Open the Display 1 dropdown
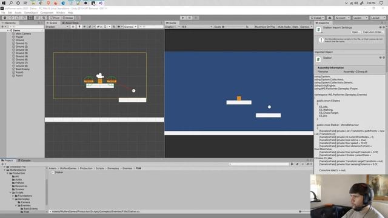The image size is (388, 218). (x=172, y=27)
